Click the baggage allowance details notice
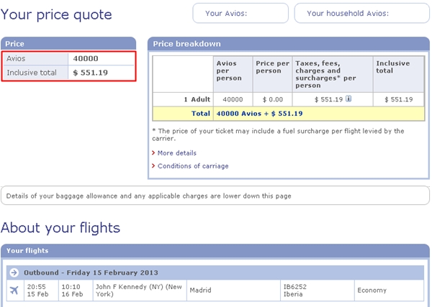Viewport: 432px width, 307px height. pyautogui.click(x=215, y=196)
